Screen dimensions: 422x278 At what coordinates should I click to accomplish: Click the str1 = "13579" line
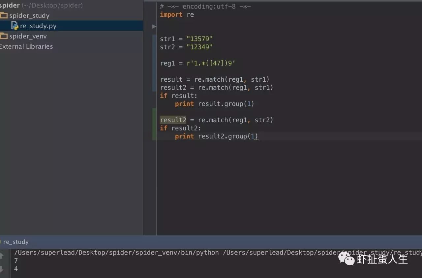click(x=186, y=39)
